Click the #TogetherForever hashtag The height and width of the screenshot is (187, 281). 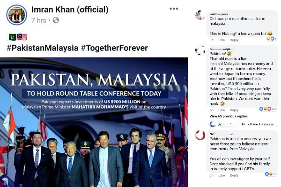click(114, 48)
